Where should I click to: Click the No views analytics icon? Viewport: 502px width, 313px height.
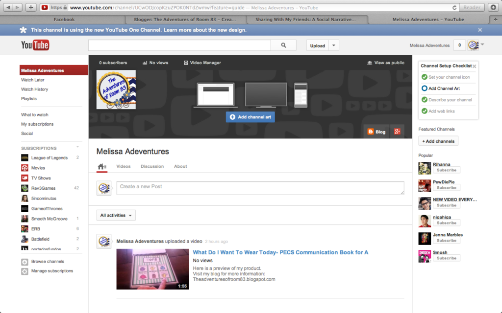point(145,63)
